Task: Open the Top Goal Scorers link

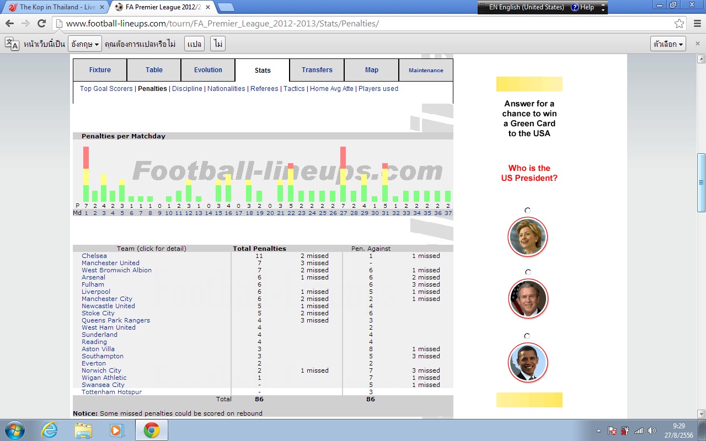Action: pyautogui.click(x=106, y=89)
